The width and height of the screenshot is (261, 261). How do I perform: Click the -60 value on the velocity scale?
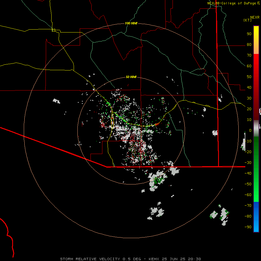coord(248,195)
